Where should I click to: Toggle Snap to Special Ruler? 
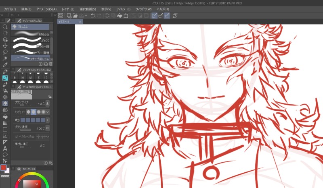tap(161, 16)
